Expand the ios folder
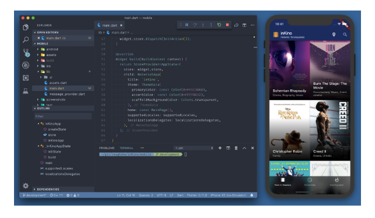 [x=38, y=66]
